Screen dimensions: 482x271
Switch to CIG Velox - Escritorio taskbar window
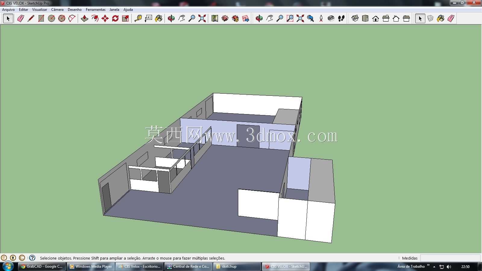139,266
